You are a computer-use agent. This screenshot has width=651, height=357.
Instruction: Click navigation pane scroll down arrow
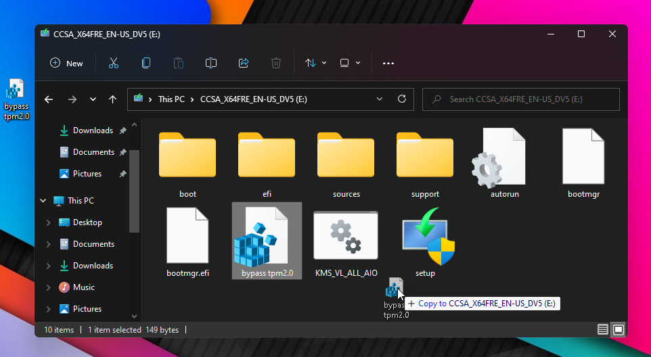click(134, 316)
